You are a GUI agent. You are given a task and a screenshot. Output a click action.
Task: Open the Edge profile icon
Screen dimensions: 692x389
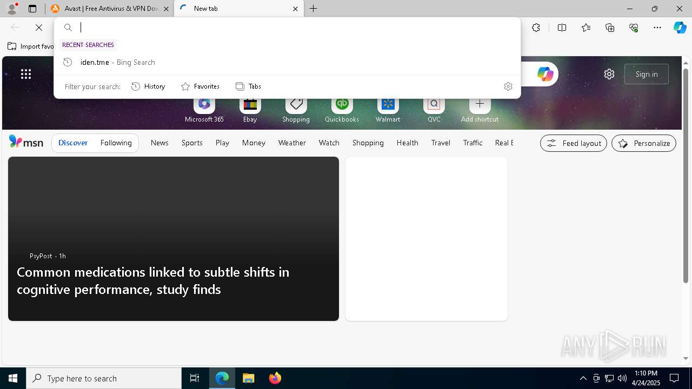[x=11, y=9]
